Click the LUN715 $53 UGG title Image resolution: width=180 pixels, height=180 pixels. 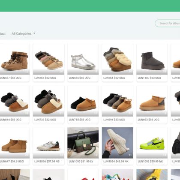80,120
